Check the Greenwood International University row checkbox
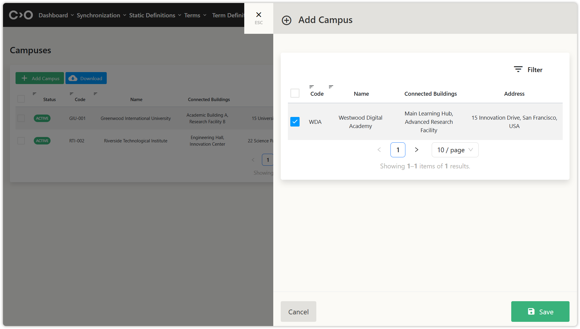580x329 pixels. 21,118
